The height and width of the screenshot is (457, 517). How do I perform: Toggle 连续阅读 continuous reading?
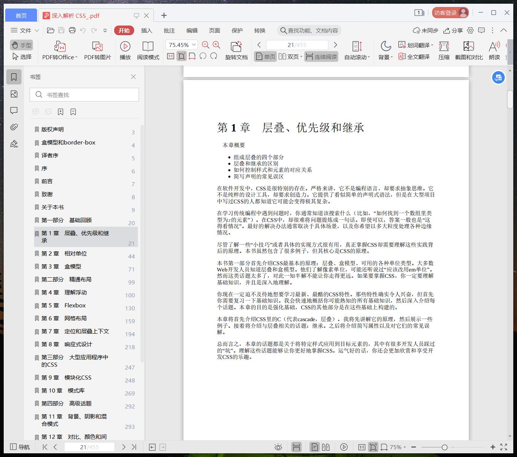pyautogui.click(x=321, y=57)
